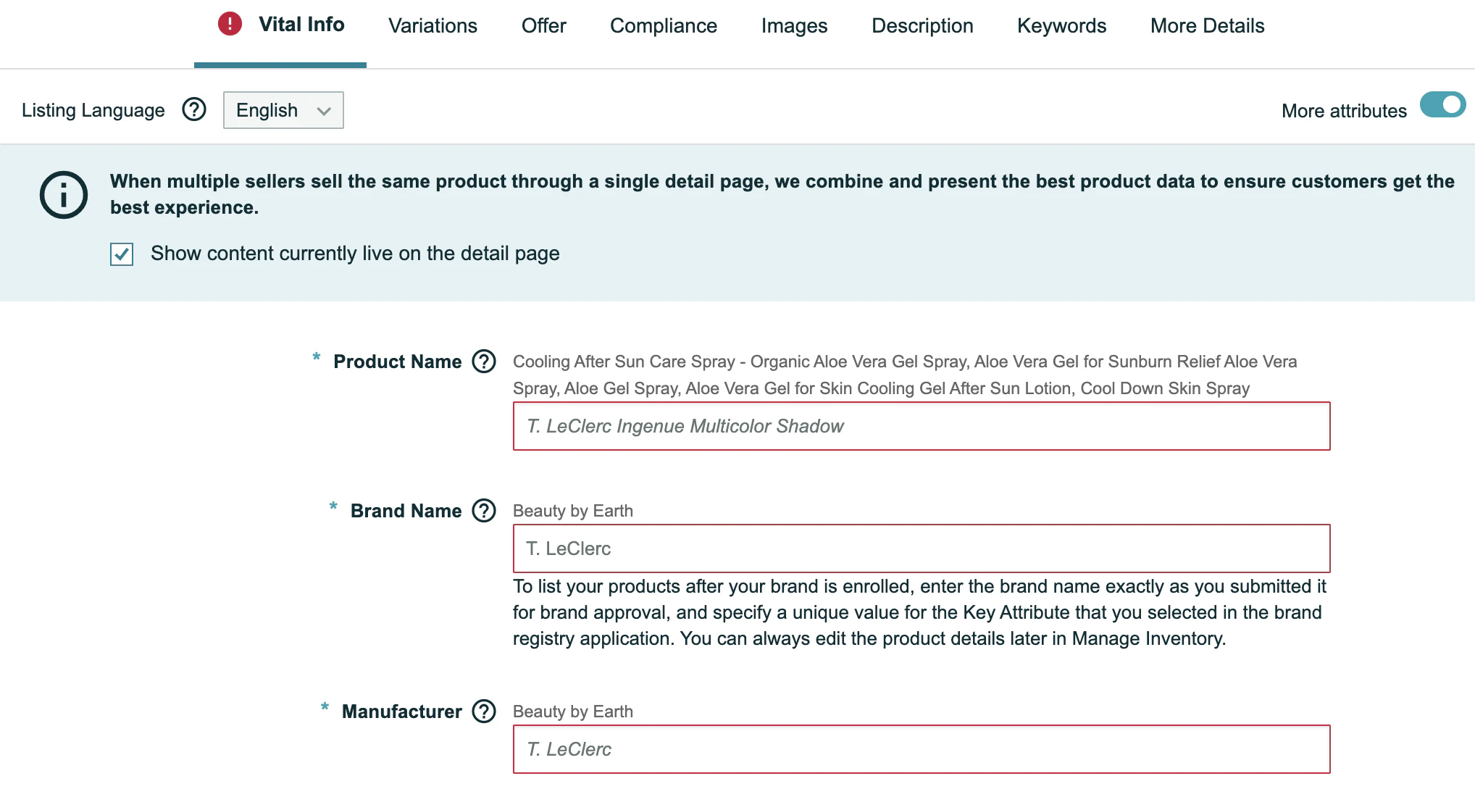Click the Manufacturer help icon
1475x797 pixels.
(x=484, y=712)
